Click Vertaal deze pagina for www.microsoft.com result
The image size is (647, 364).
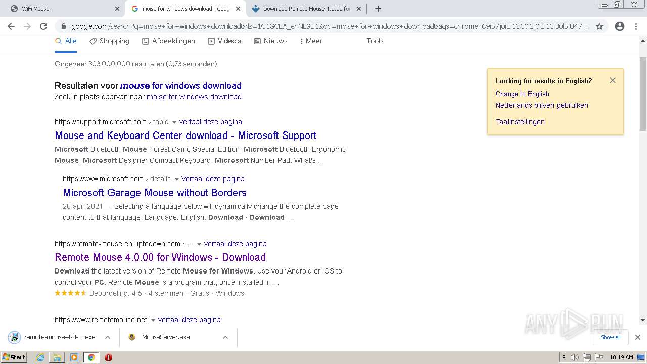coord(213,179)
